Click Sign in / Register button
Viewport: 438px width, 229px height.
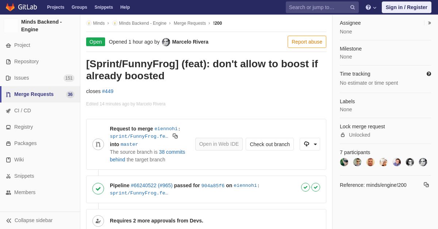[407, 7]
